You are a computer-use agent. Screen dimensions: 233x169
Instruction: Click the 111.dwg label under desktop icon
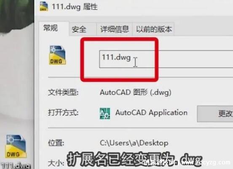[16, 166]
